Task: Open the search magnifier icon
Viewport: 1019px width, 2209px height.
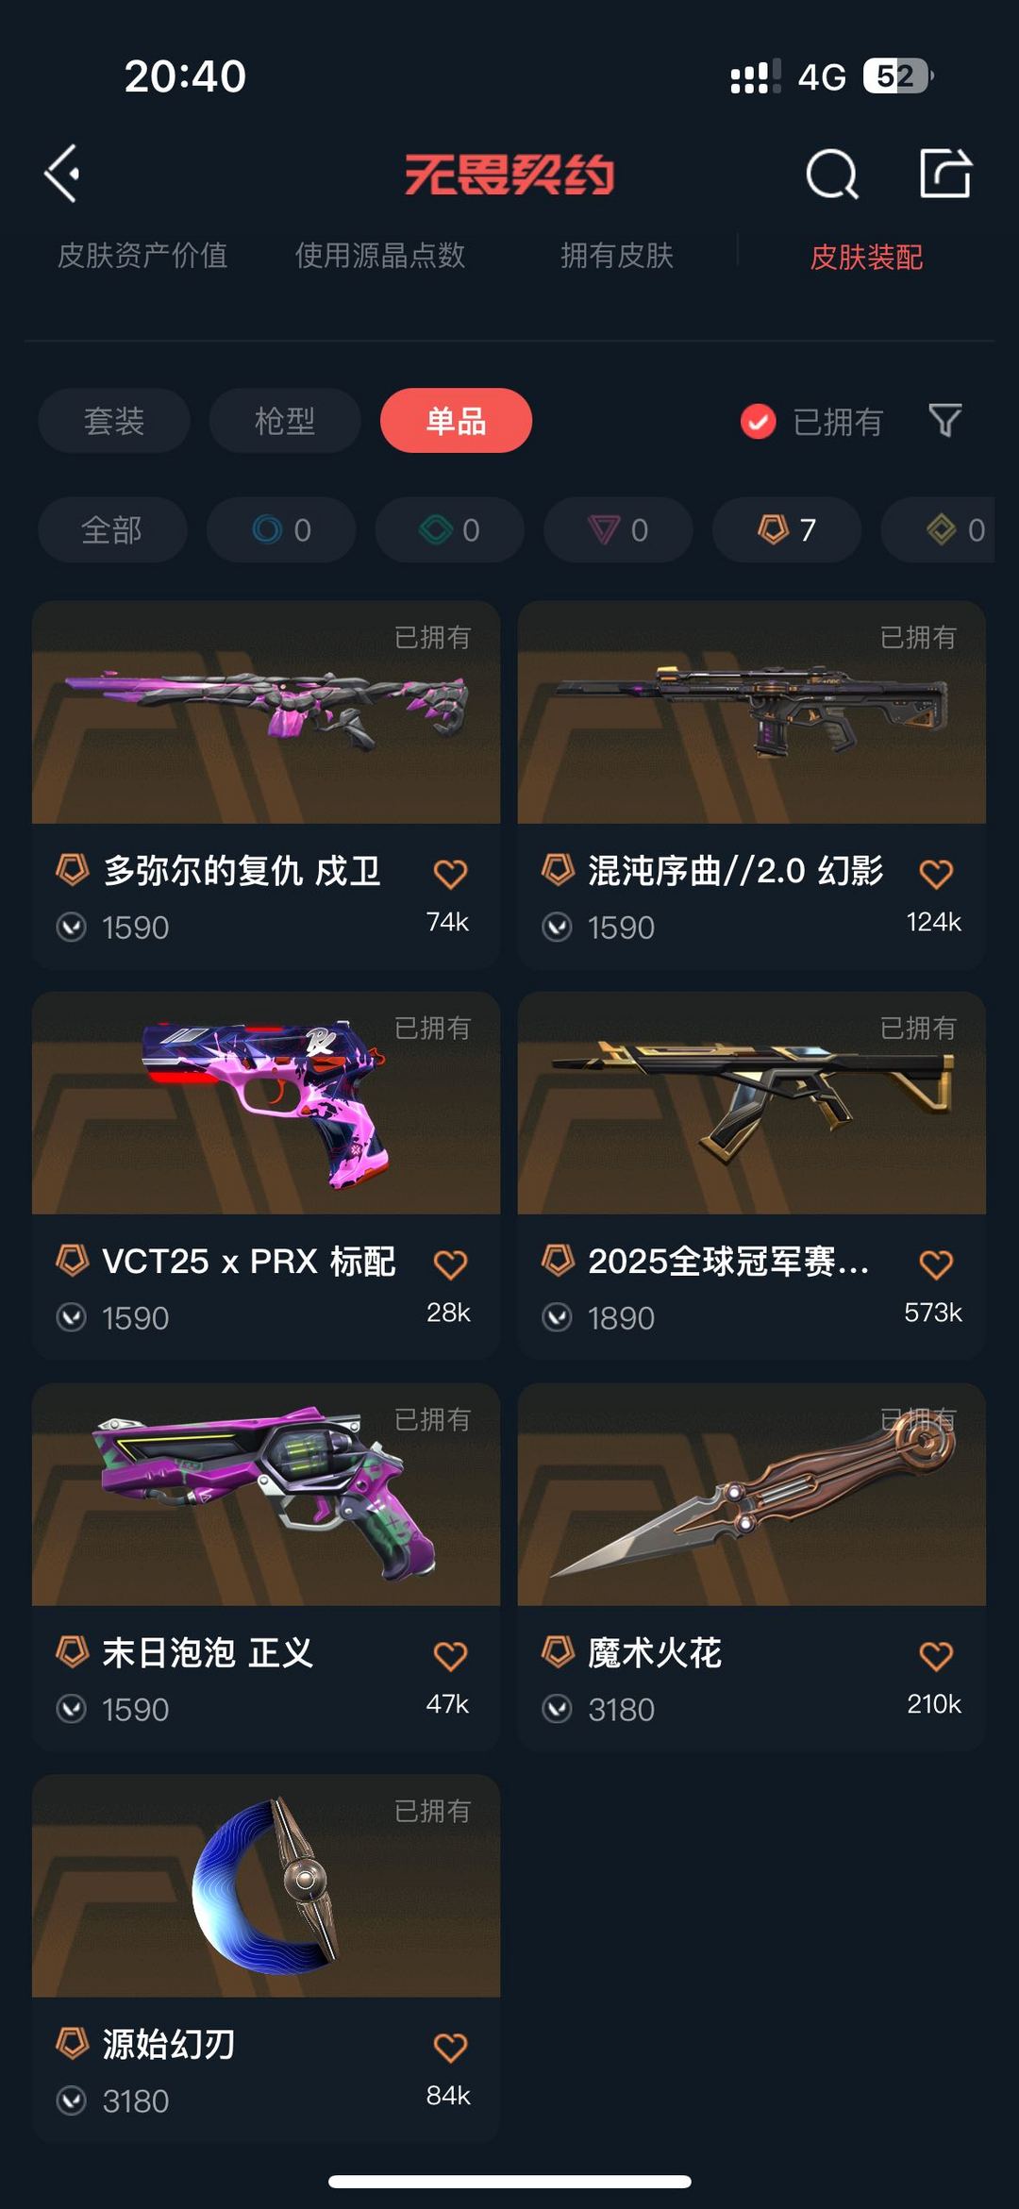Action: click(x=832, y=174)
